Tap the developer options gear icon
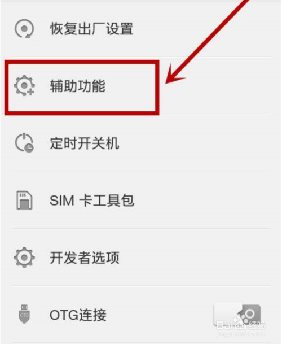Image resolution: width=282 pixels, height=344 pixels. pyautogui.click(x=24, y=258)
